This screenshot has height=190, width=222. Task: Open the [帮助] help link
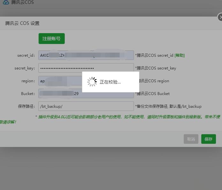(x=180, y=55)
